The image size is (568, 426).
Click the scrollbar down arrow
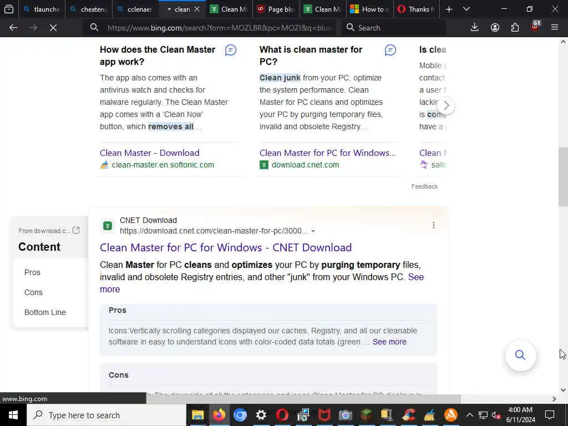563,390
